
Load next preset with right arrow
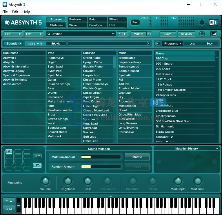125,34
